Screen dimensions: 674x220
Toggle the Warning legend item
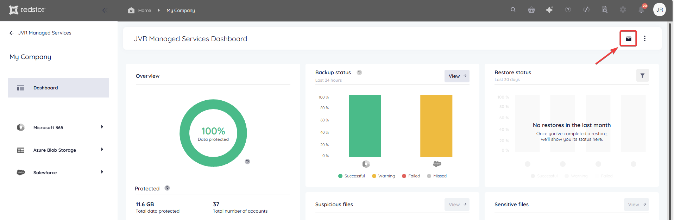point(383,176)
